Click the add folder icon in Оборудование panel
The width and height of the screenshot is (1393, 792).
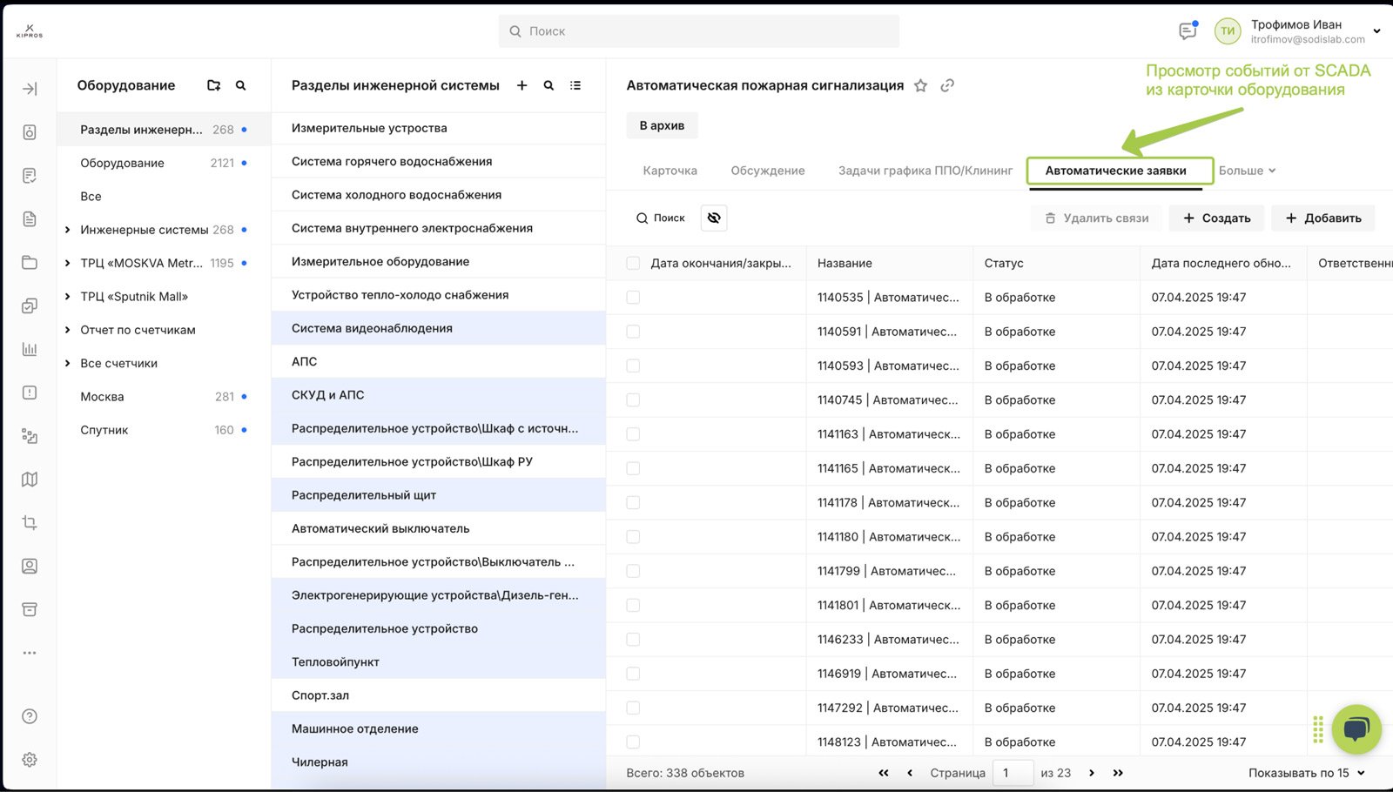(213, 85)
